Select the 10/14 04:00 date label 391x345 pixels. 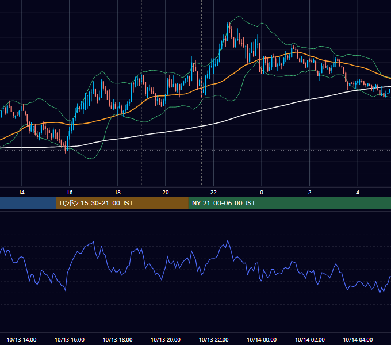(358, 339)
